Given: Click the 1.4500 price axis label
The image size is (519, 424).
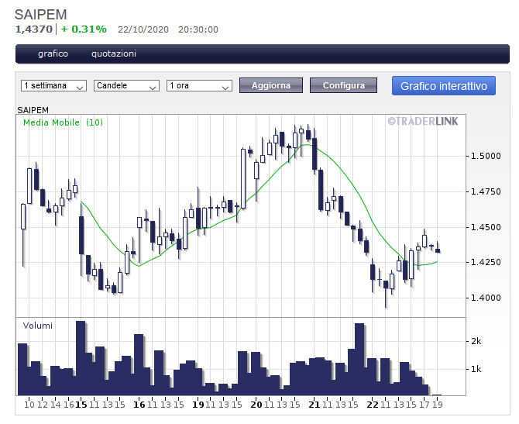Looking at the screenshot, I should (486, 228).
